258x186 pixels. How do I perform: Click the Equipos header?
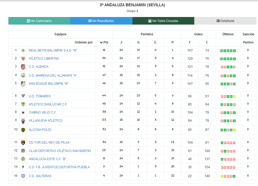click(x=60, y=34)
